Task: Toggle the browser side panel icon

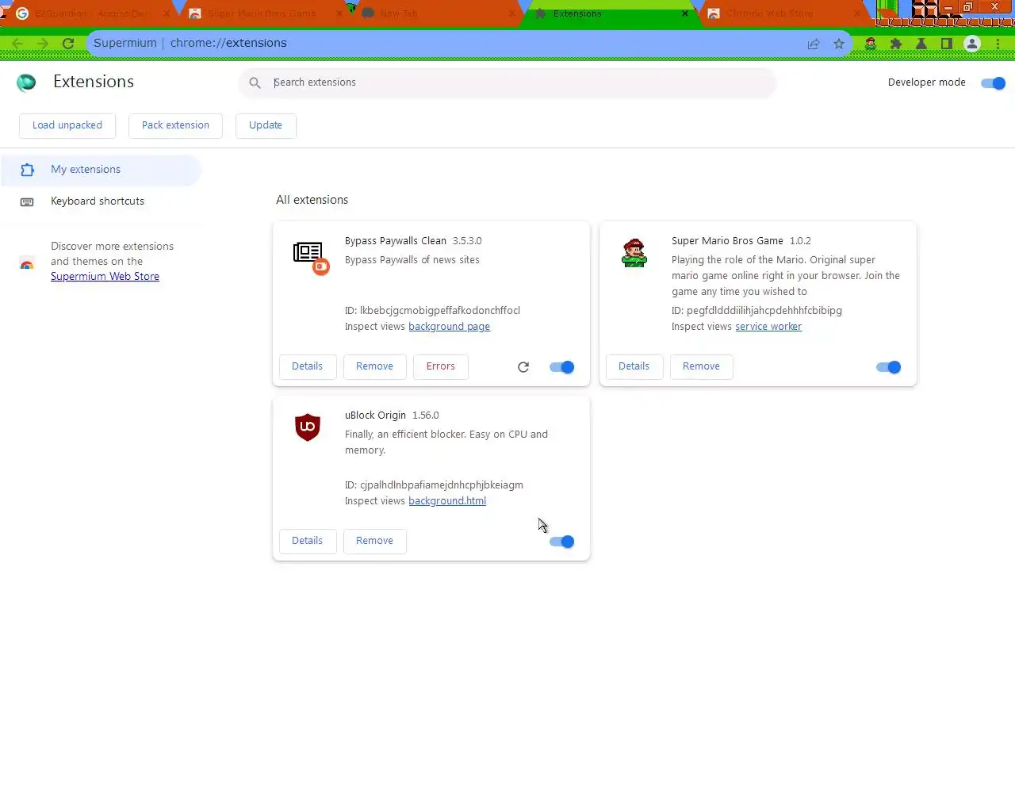Action: coord(947,44)
